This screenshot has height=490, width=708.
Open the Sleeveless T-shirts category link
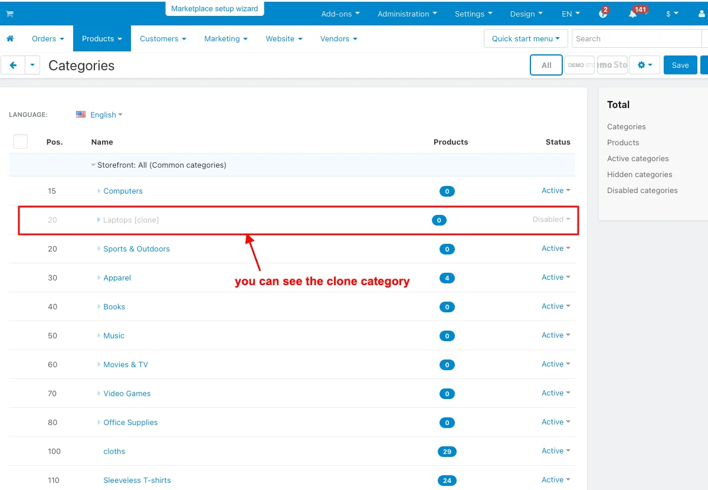coord(137,480)
